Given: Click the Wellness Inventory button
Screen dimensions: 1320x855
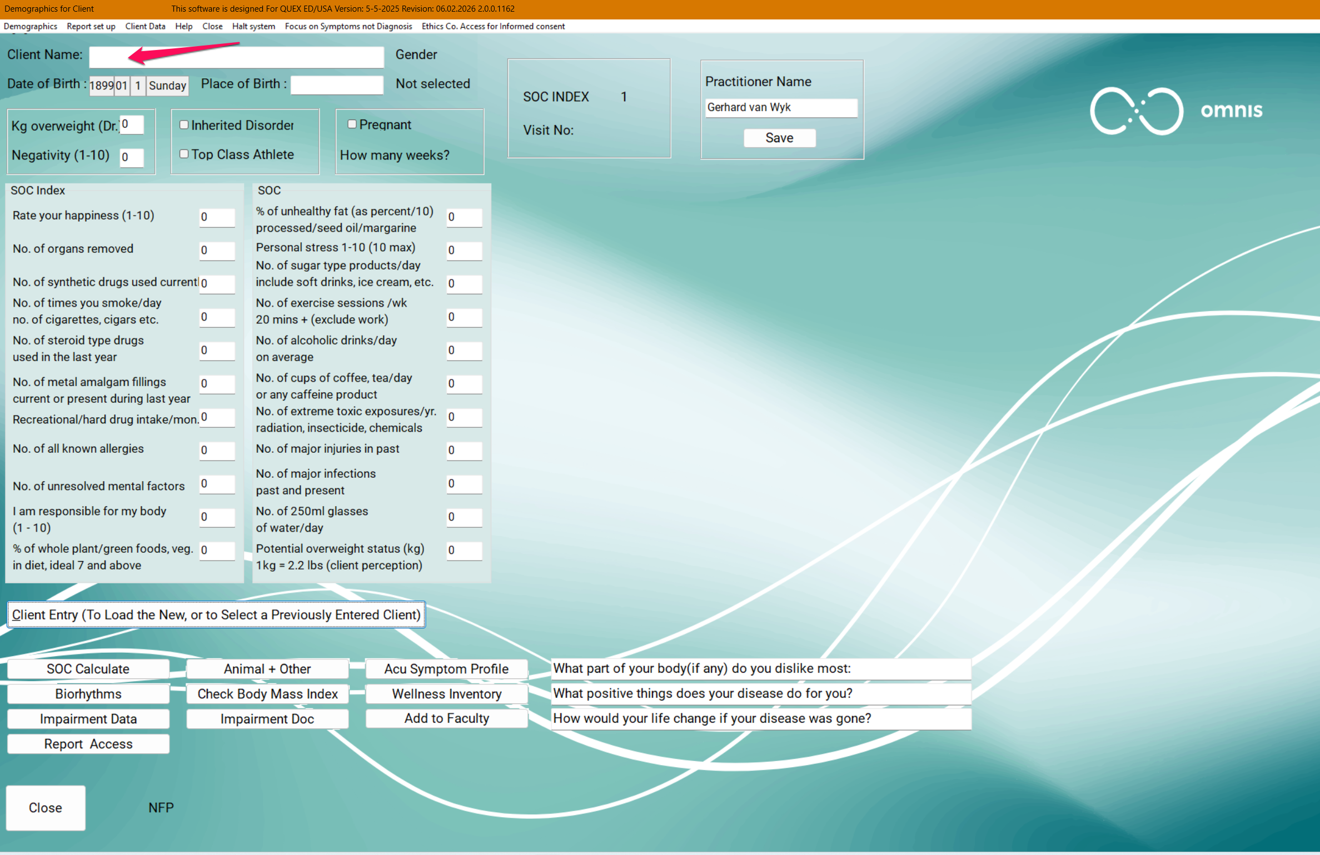Looking at the screenshot, I should click(446, 694).
